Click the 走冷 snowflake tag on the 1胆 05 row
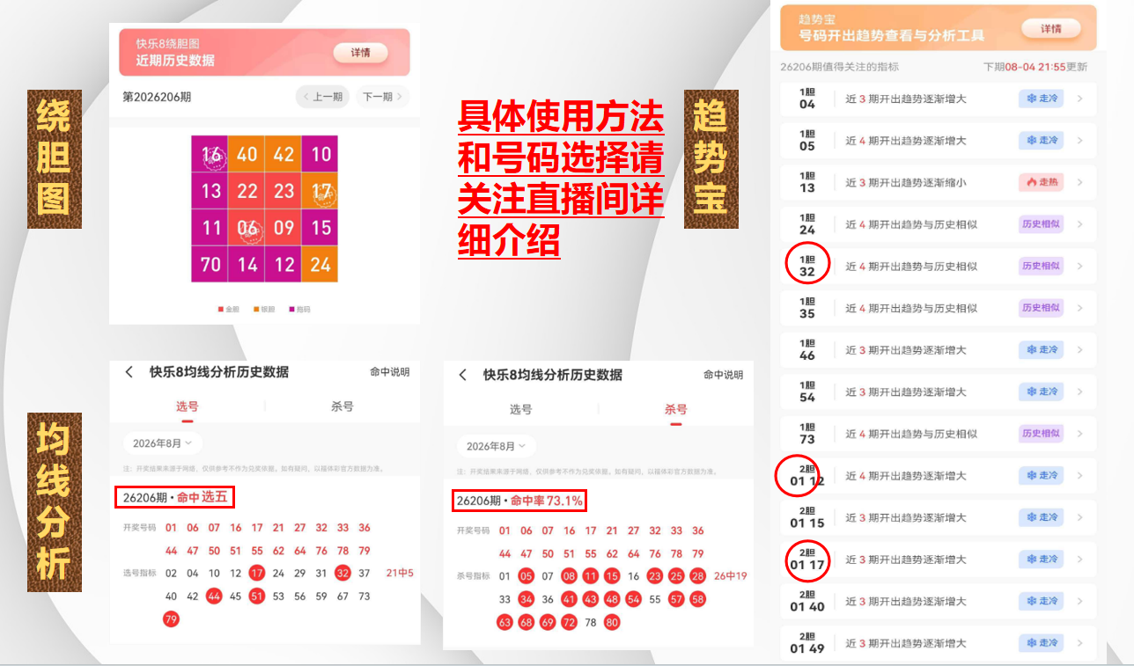The height and width of the screenshot is (666, 1134). (x=1041, y=141)
